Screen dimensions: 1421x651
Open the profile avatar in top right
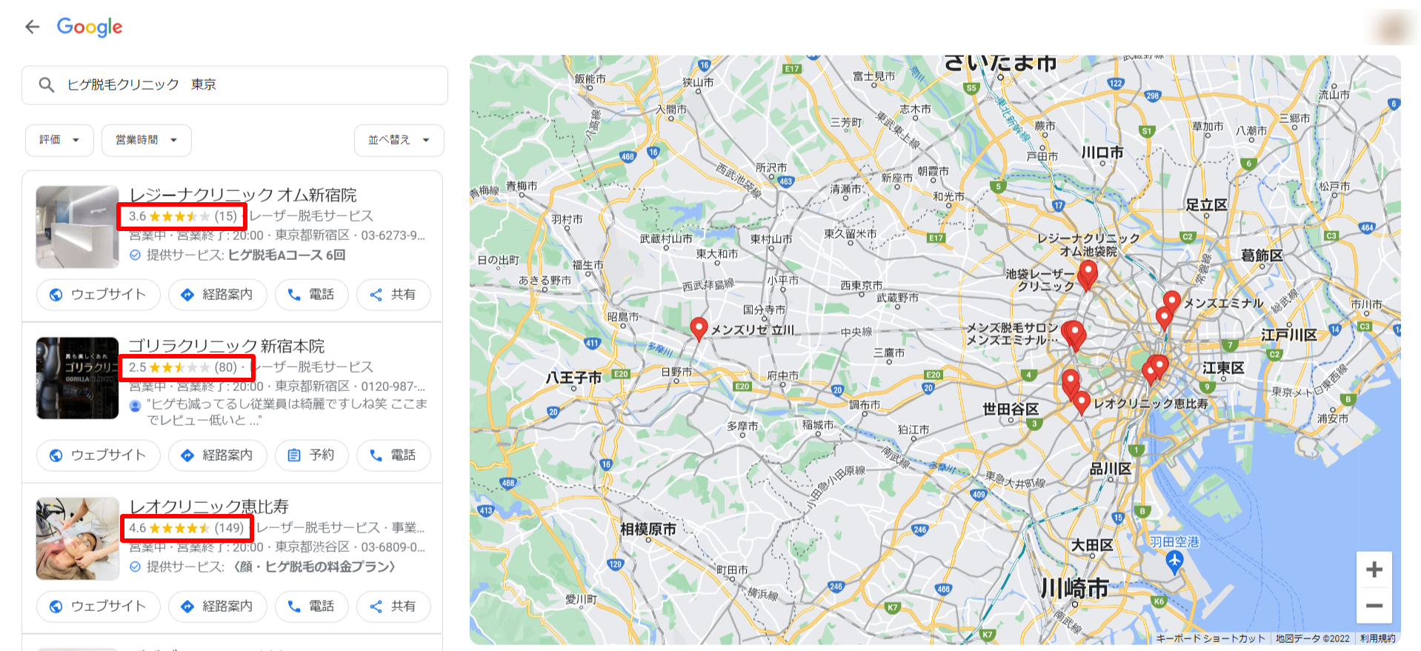(x=1391, y=28)
